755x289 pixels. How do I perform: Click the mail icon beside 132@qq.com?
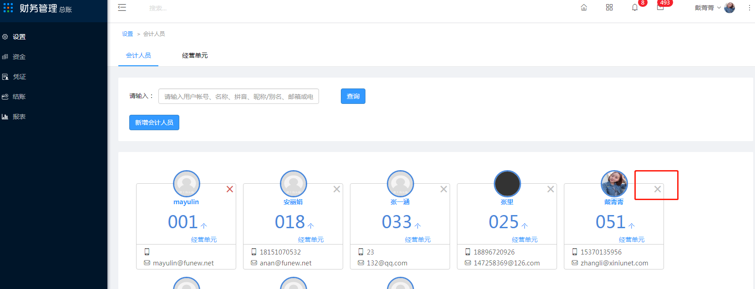pos(361,263)
